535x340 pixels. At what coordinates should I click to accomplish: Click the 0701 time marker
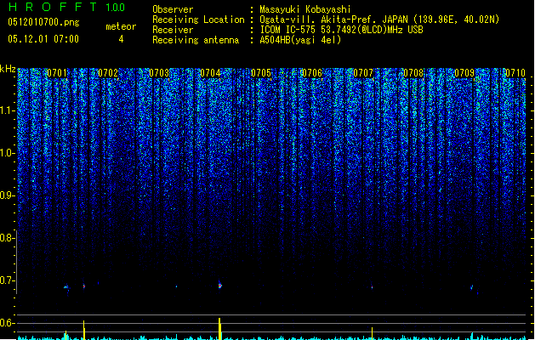pos(57,73)
